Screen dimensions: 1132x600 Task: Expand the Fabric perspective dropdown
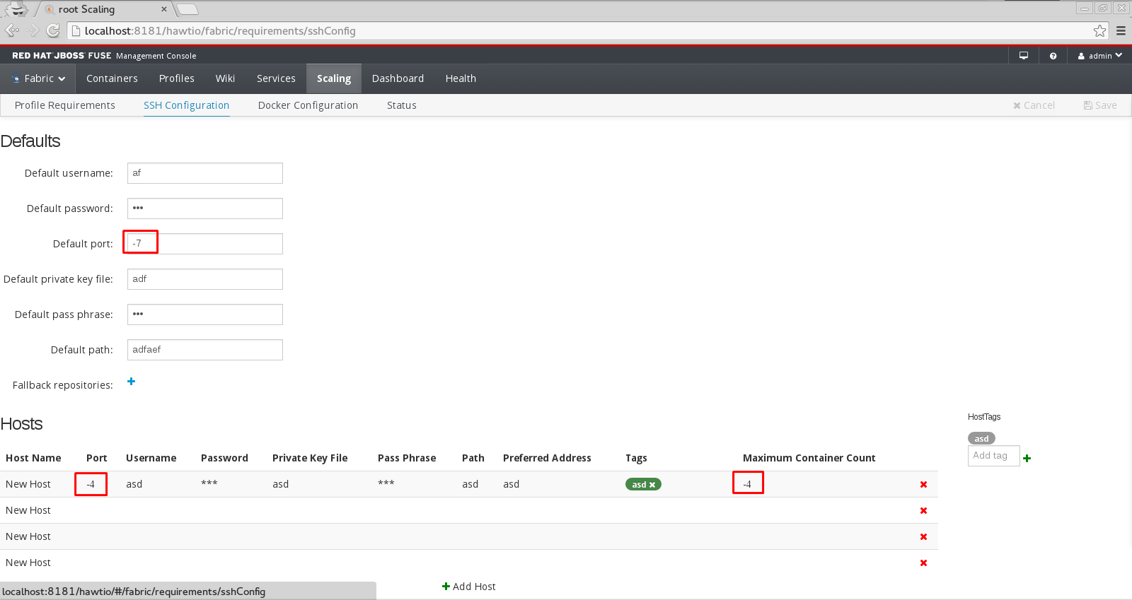(x=39, y=78)
